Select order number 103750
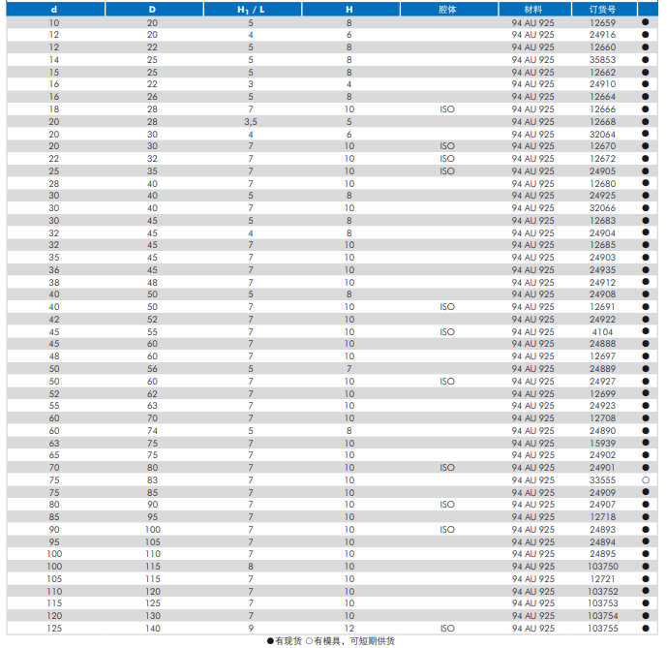 (602, 567)
